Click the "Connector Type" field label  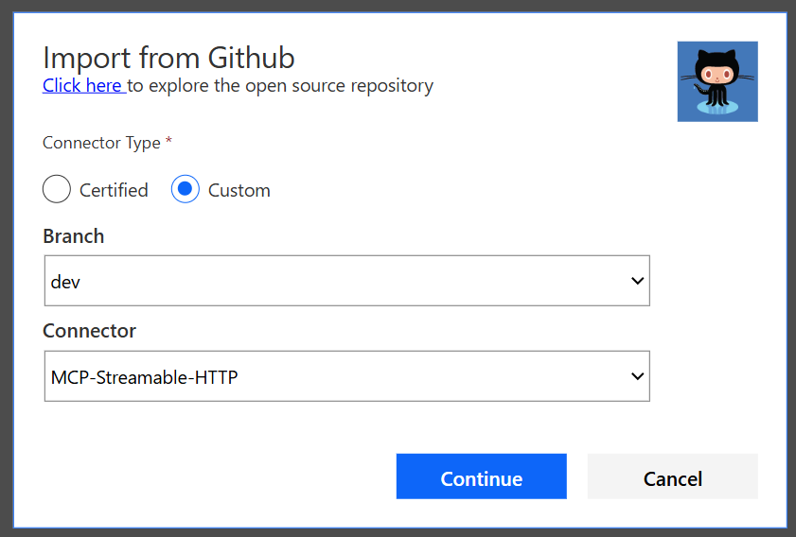pos(101,143)
